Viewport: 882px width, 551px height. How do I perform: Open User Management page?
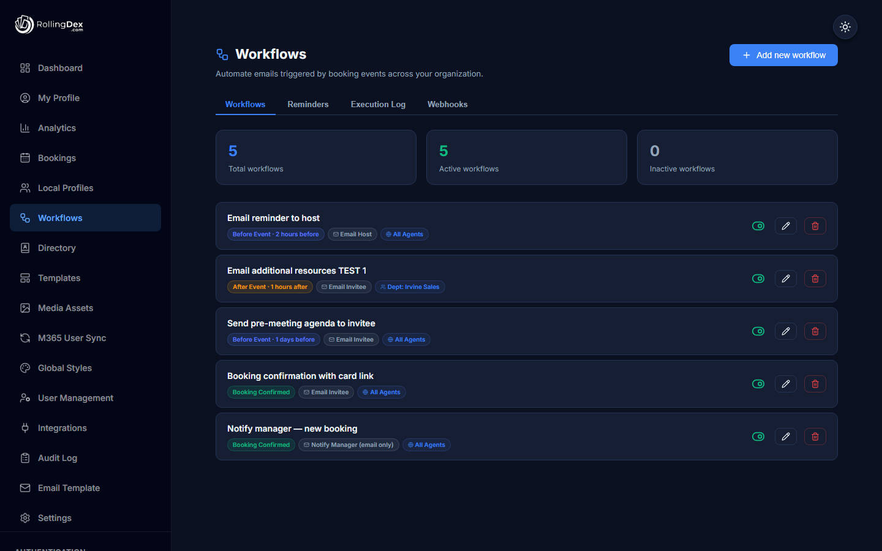point(85,398)
